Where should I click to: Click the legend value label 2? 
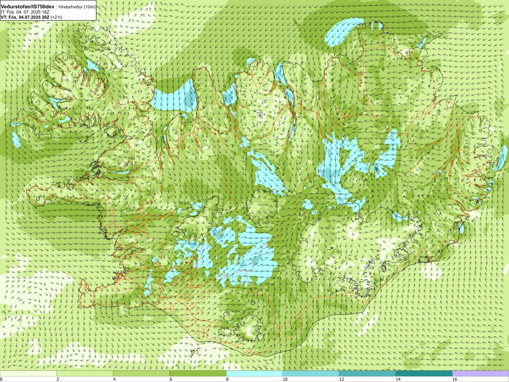coord(58,380)
